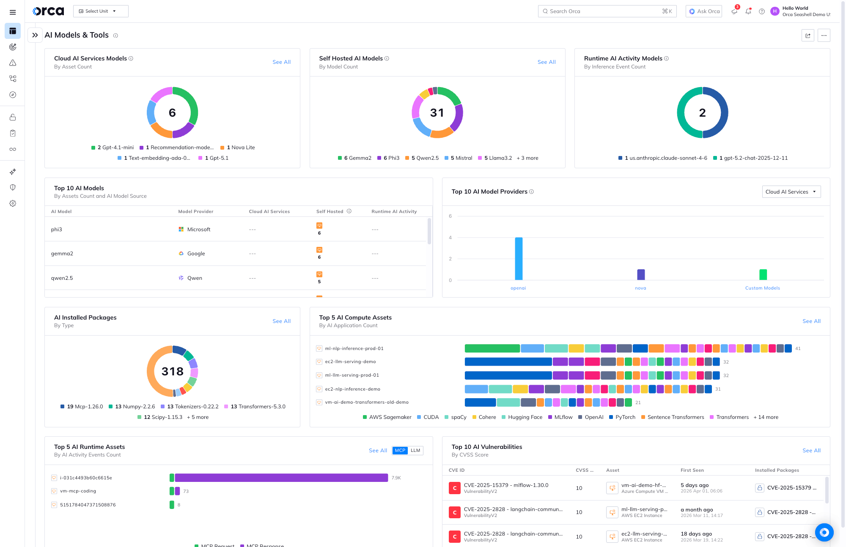Open chat messages icon with badge

click(x=735, y=11)
